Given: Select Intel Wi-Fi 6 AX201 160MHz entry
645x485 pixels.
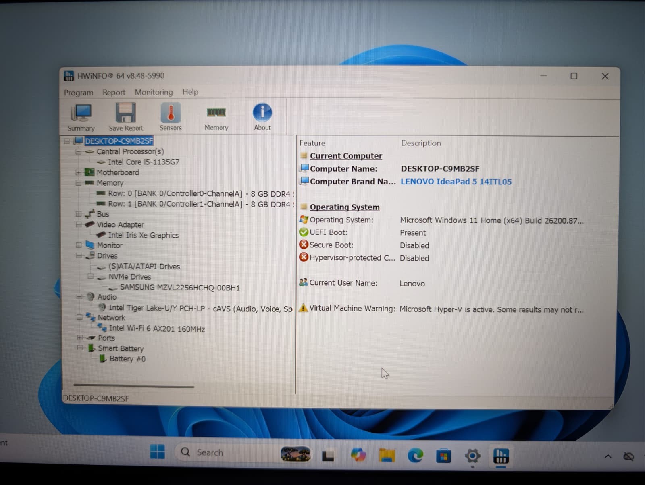Looking at the screenshot, I should [157, 329].
